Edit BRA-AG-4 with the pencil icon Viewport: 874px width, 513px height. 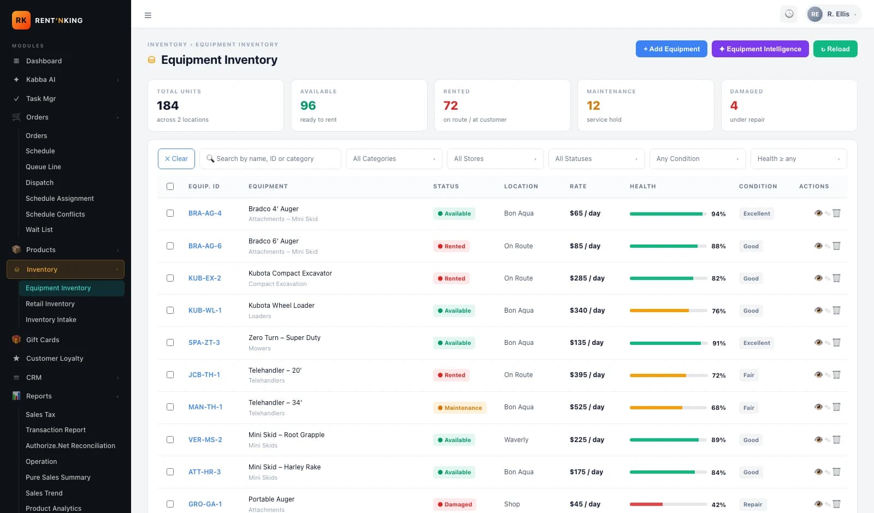[828, 214]
